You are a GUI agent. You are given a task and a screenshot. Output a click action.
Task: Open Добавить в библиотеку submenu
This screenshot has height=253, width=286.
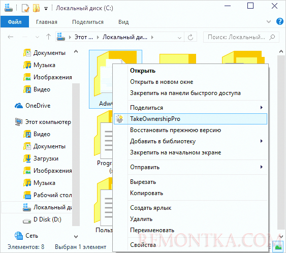(x=190, y=141)
